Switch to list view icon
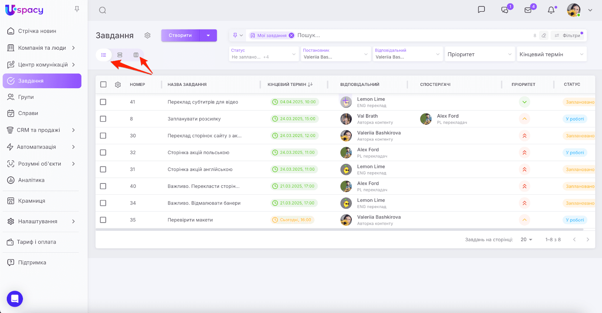The width and height of the screenshot is (602, 313). pyautogui.click(x=104, y=55)
